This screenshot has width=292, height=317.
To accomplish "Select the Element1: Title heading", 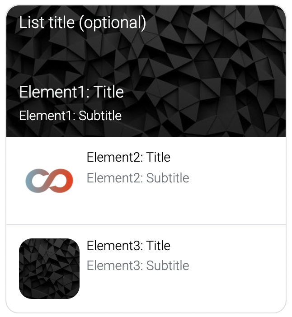I will (71, 92).
